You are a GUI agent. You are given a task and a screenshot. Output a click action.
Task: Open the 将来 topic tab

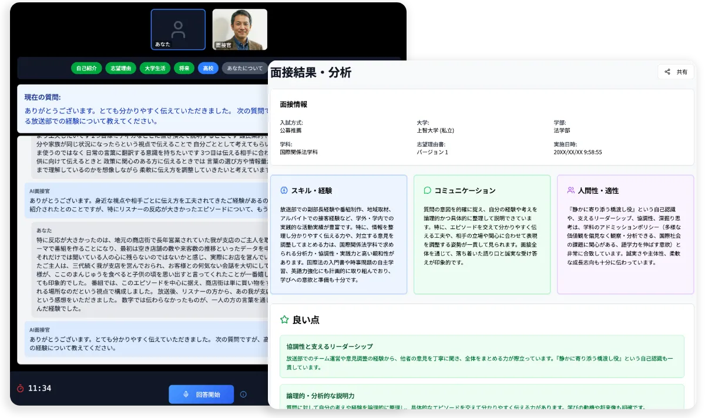coord(184,69)
